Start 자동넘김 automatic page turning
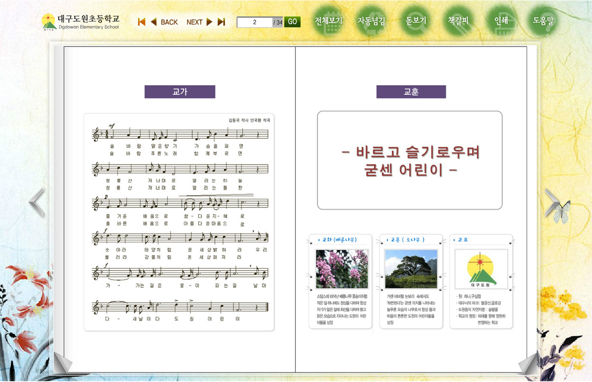The image size is (592, 382). click(371, 21)
